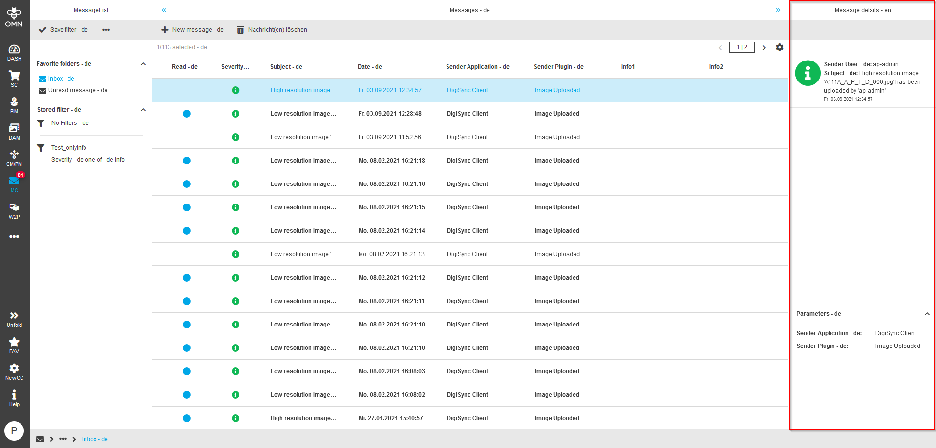Viewport: 936px width, 448px height.
Task: Open the DASH dashboard module
Action: tap(14, 52)
